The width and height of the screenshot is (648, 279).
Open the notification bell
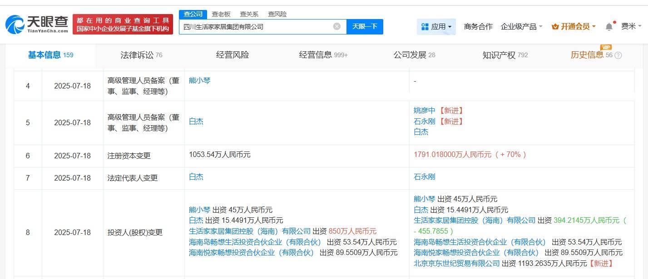609,27
